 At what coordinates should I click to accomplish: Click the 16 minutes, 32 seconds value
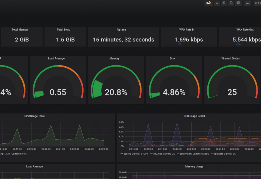coord(123,40)
